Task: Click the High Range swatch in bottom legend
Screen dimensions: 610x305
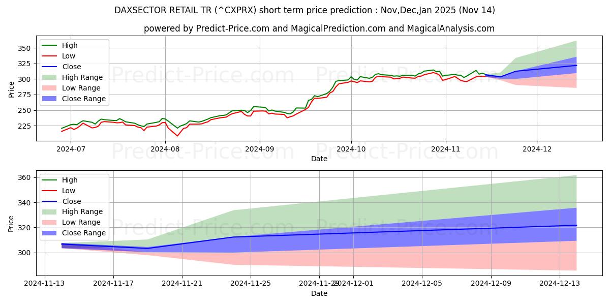Action: click(50, 211)
